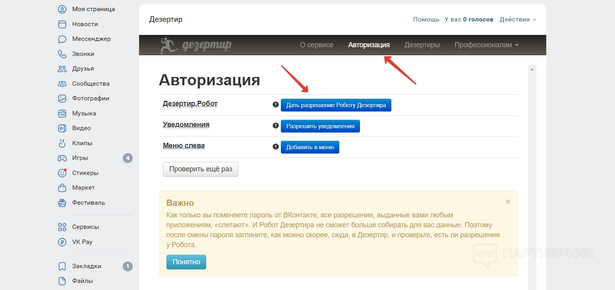
Task: Go to Новости in sidebar
Action: pyautogui.click(x=85, y=24)
